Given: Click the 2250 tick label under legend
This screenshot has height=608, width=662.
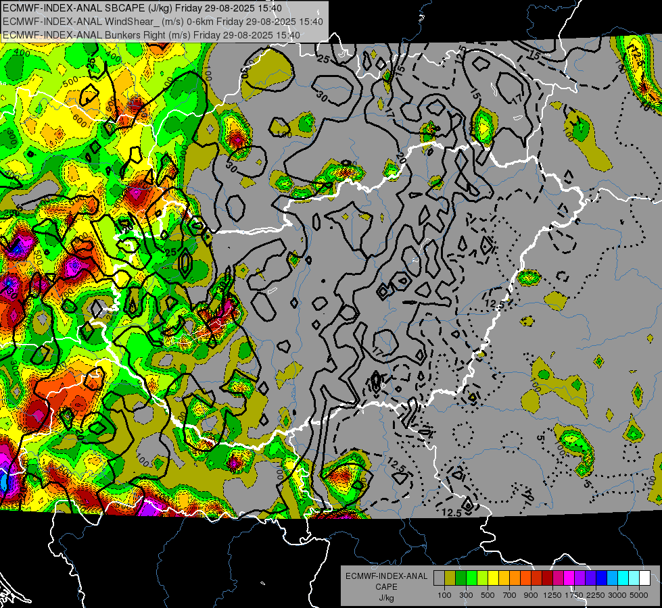Looking at the screenshot, I should click(x=596, y=595).
